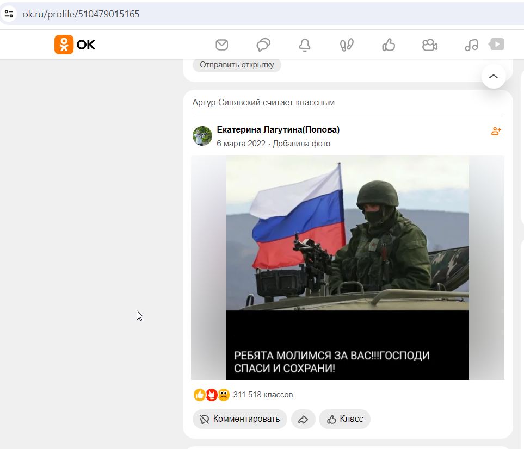Click the scroll-to-top chevron button
The height and width of the screenshot is (449, 524).
(x=493, y=77)
